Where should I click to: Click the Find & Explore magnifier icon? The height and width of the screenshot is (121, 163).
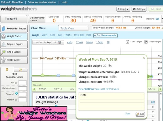point(3,52)
